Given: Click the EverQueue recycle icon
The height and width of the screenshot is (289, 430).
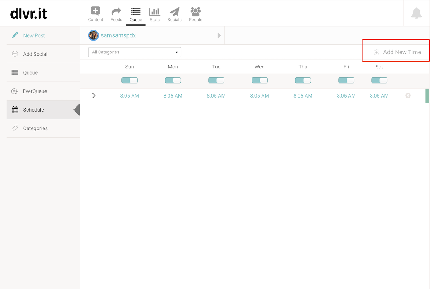Looking at the screenshot, I should click(x=15, y=91).
